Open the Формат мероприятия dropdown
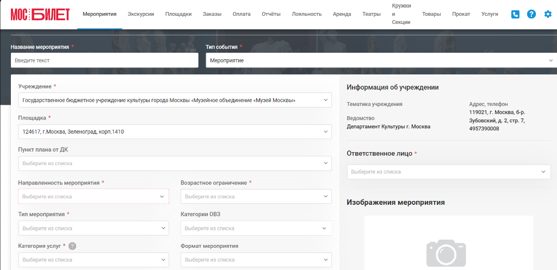This screenshot has width=557, height=270. [x=256, y=260]
